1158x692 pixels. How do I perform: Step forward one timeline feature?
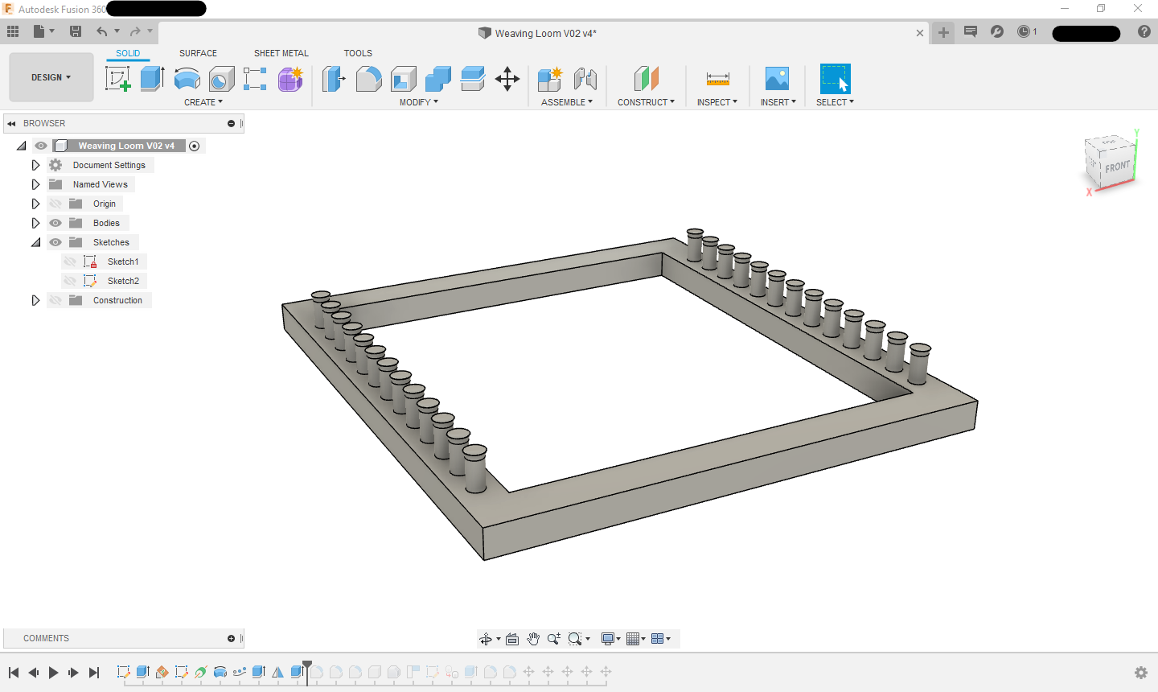[x=73, y=673]
